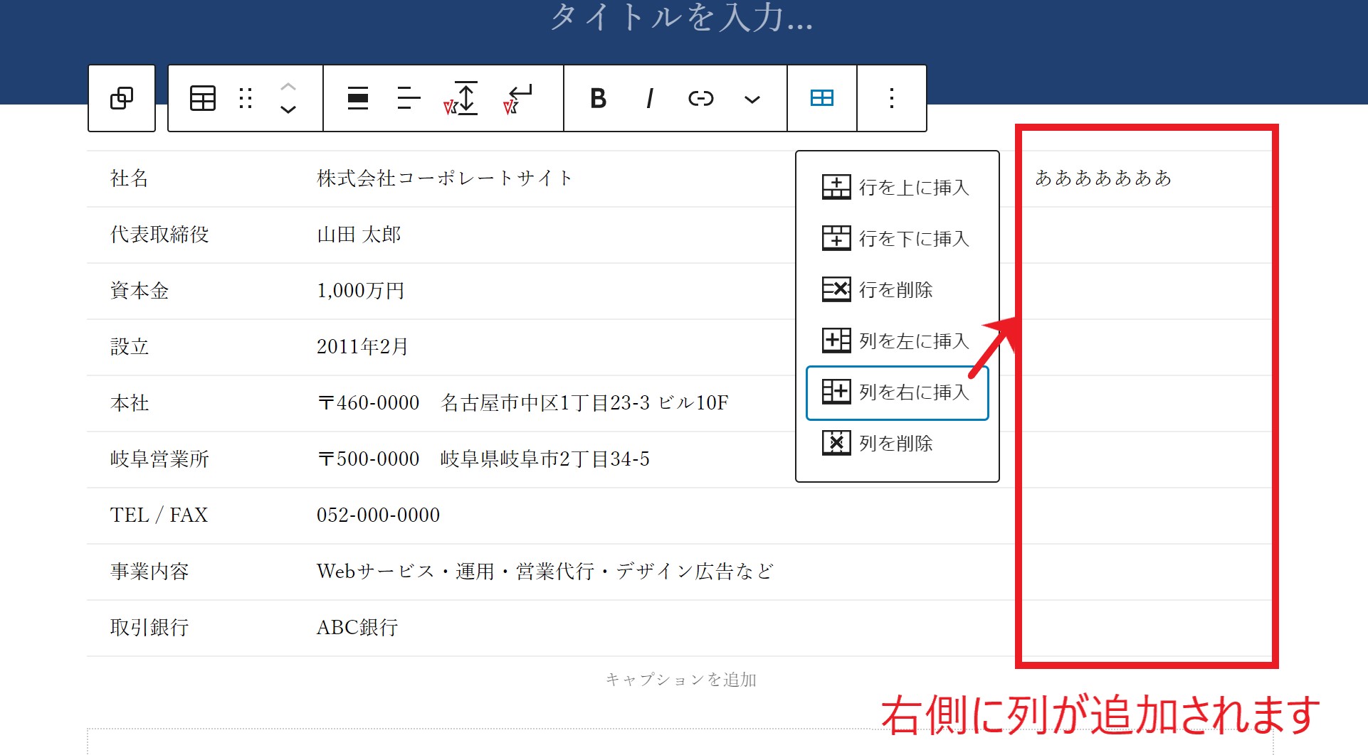1368x755 pixels.
Task: Click the move block up arrow
Action: click(x=288, y=87)
